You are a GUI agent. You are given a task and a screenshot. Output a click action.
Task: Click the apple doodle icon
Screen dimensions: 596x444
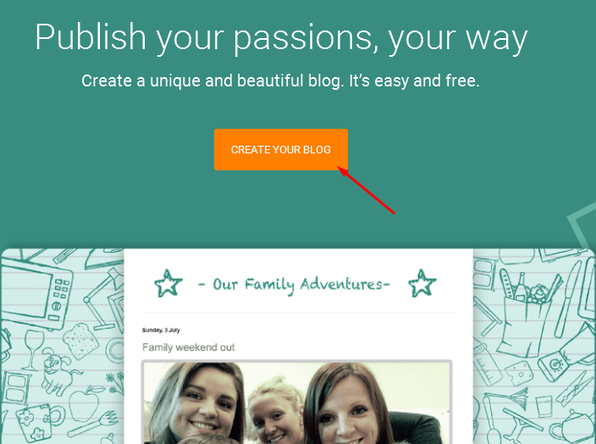[x=86, y=403]
